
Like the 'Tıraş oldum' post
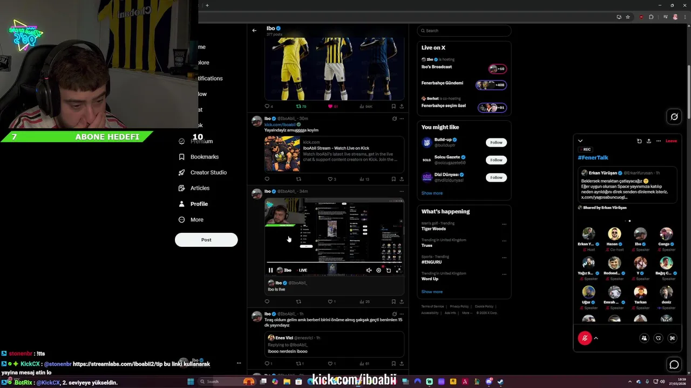330,363
